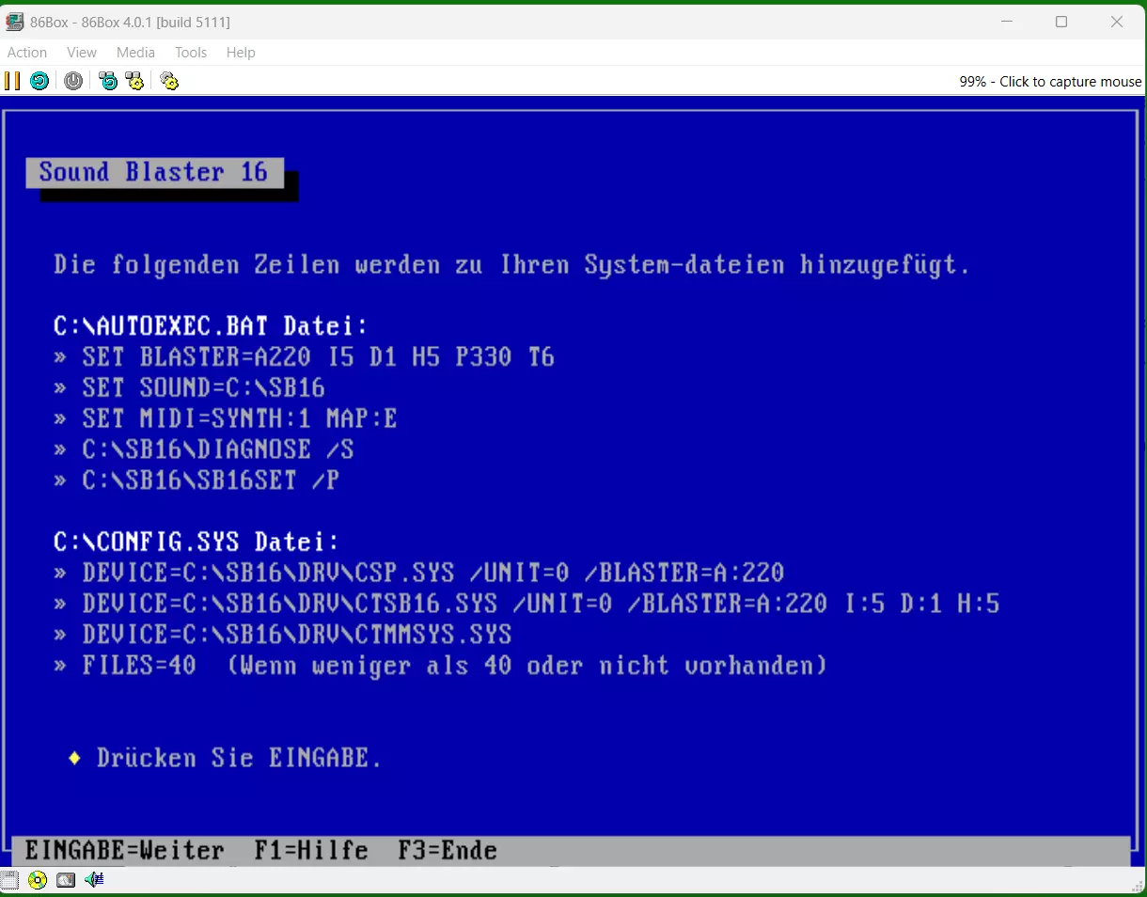The image size is (1147, 897).
Task: Click the sound speaker status bar icon
Action: click(x=94, y=880)
